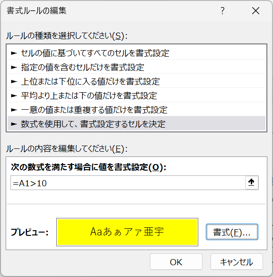Click arrow bullet beside 一意の値または重複 rule
Image resolution: width=273 pixels, height=277 pixels.
[x=14, y=110]
